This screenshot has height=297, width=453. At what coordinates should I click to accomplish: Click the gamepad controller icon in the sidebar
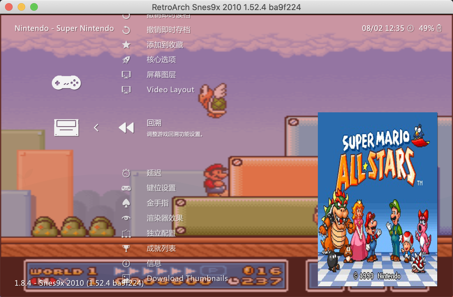66,83
